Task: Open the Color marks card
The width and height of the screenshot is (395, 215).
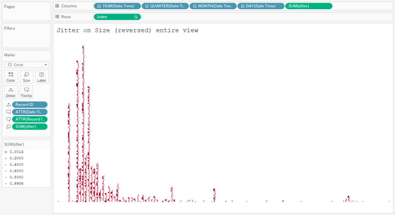Action: pos(11,77)
